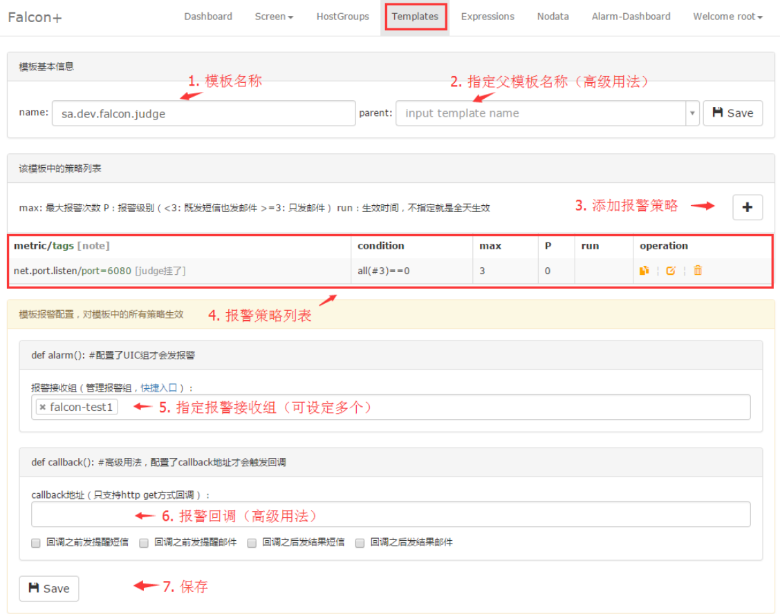Click the + icon to add alarm strategy
Image resolution: width=780 pixels, height=614 pixels.
pyautogui.click(x=748, y=207)
